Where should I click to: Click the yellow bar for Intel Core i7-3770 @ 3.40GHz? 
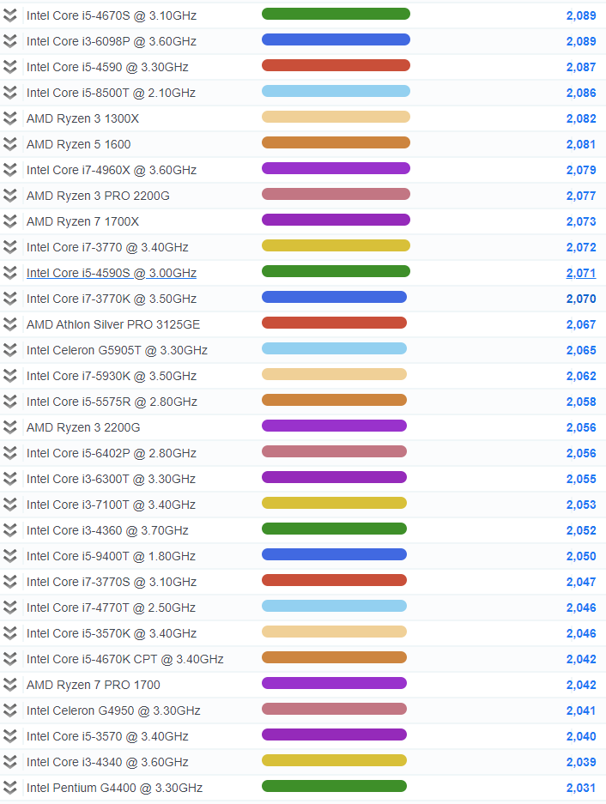click(336, 245)
